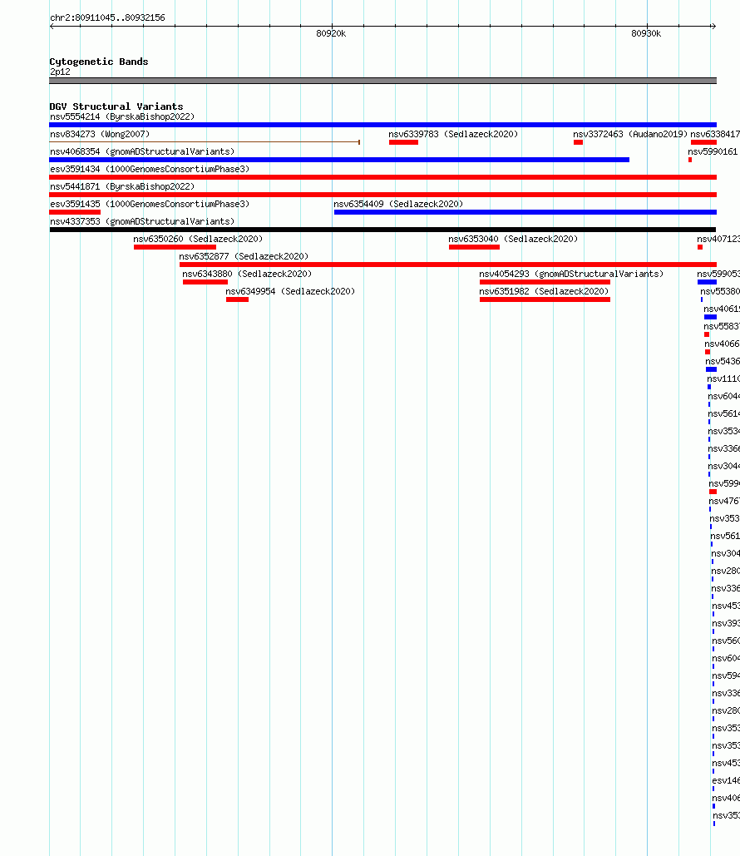
Task: Select the Cytogenetic Bands track title
Action: (99, 62)
